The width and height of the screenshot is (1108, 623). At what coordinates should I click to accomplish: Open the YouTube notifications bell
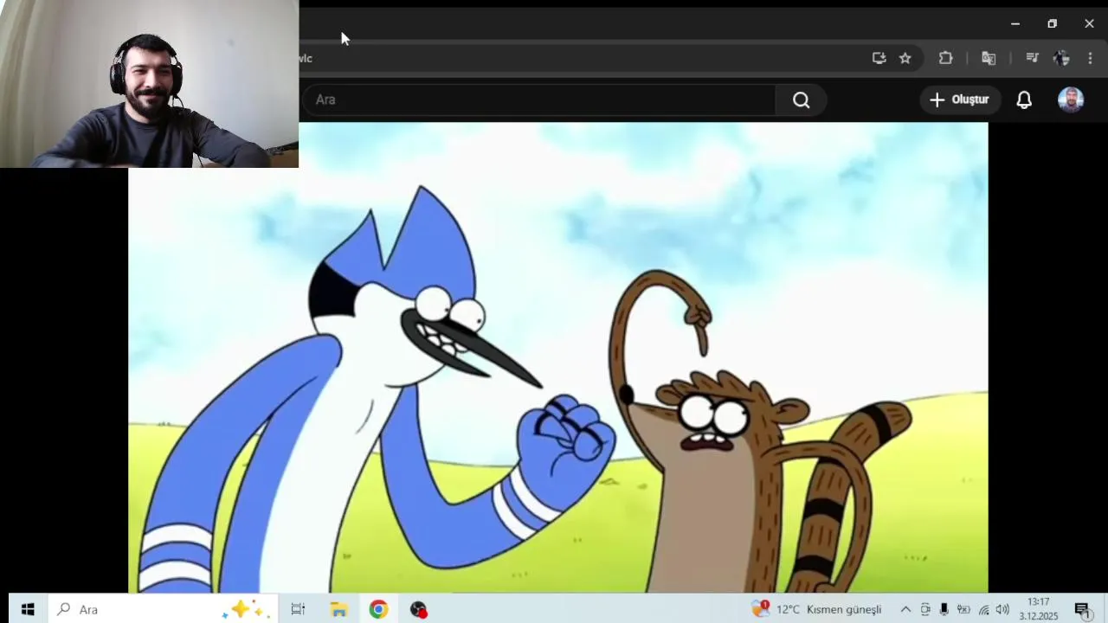1024,100
